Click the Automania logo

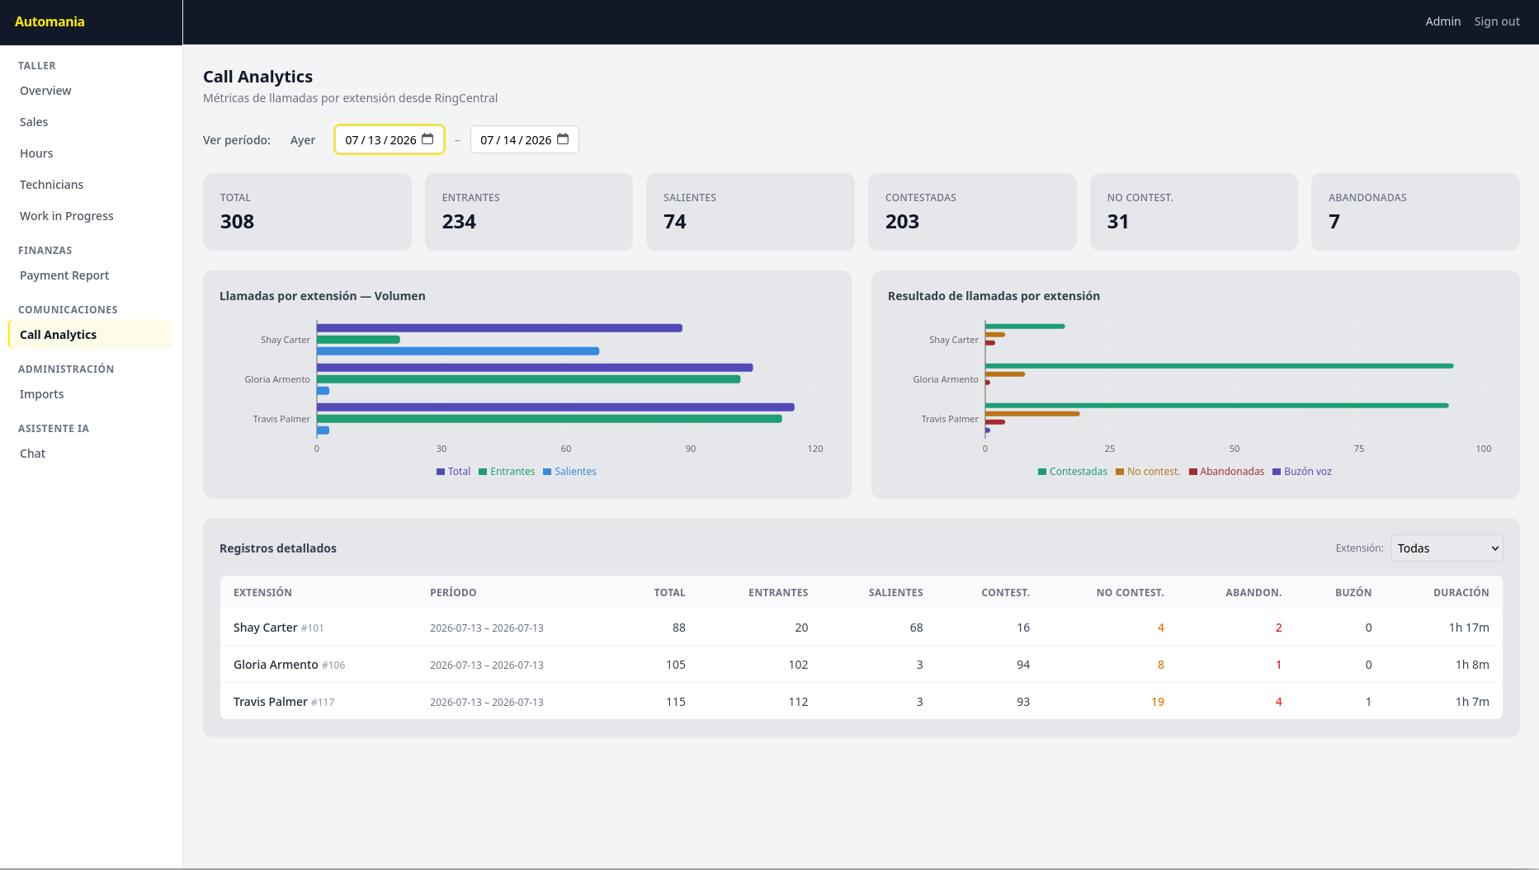click(50, 21)
